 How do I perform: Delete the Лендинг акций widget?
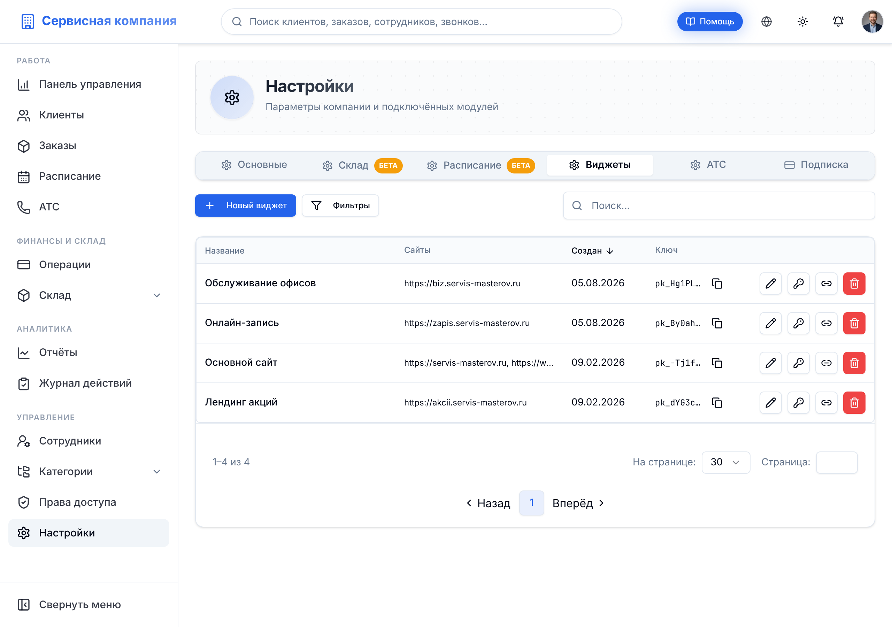pos(854,402)
